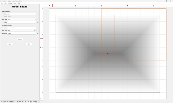This screenshot has height=103, width=173.
Task: Open the Edit menu
Action: [6, 3]
